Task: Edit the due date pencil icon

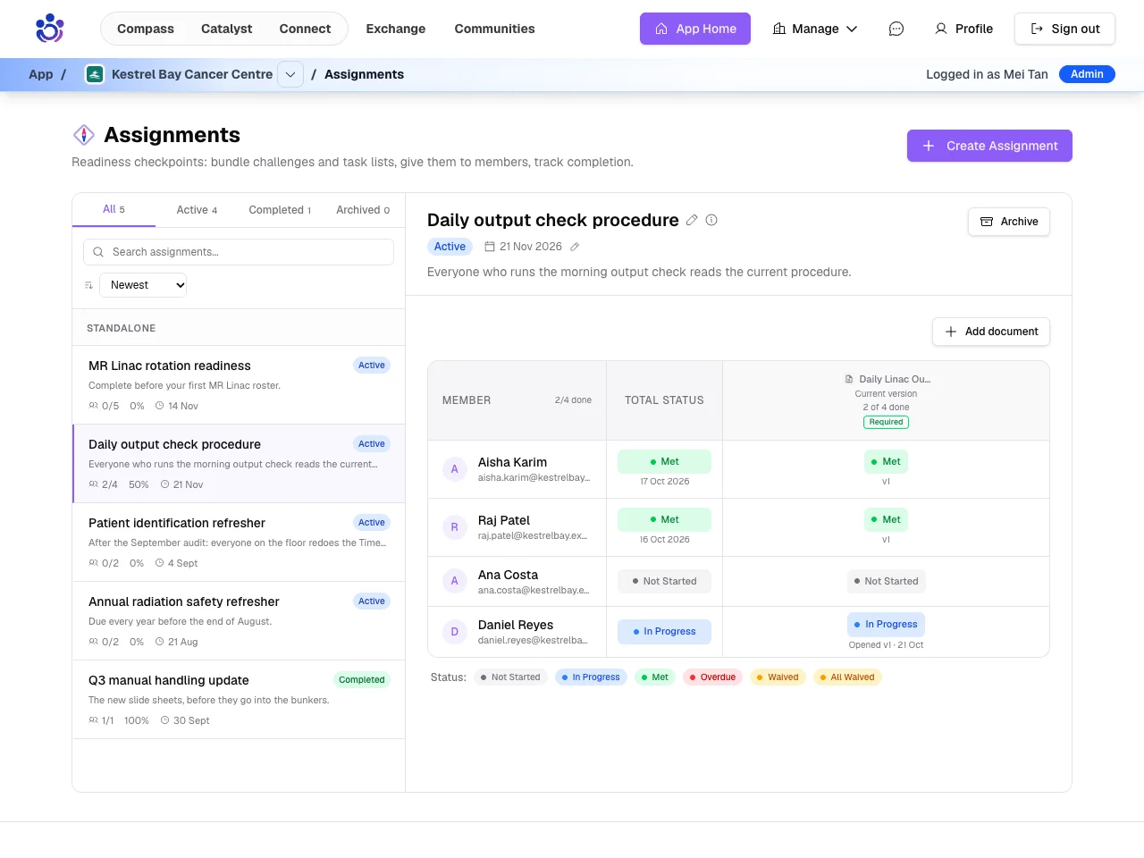Action: pyautogui.click(x=575, y=247)
